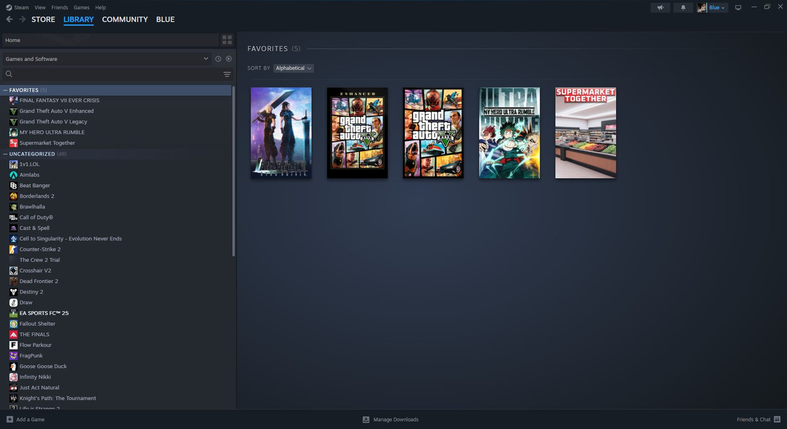The image size is (787, 429).
Task: Go forward with the right arrow
Action: click(x=22, y=20)
